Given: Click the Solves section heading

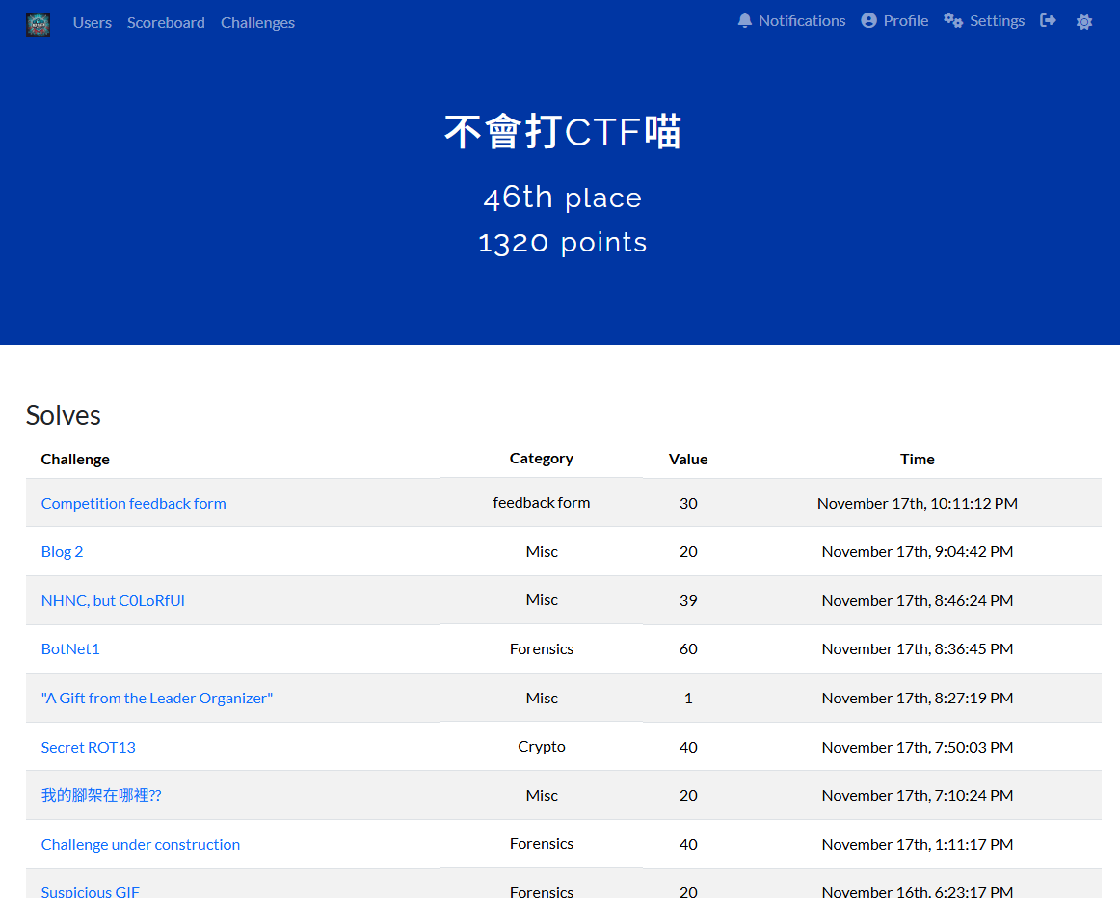Looking at the screenshot, I should (64, 415).
